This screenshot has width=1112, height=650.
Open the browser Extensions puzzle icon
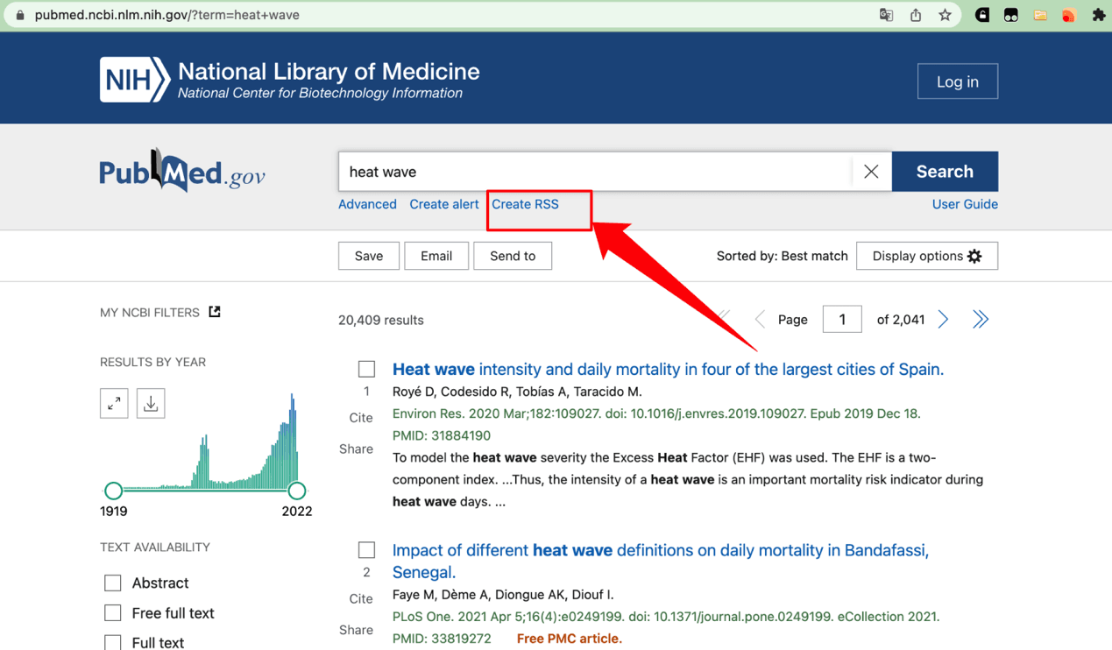coord(1099,15)
